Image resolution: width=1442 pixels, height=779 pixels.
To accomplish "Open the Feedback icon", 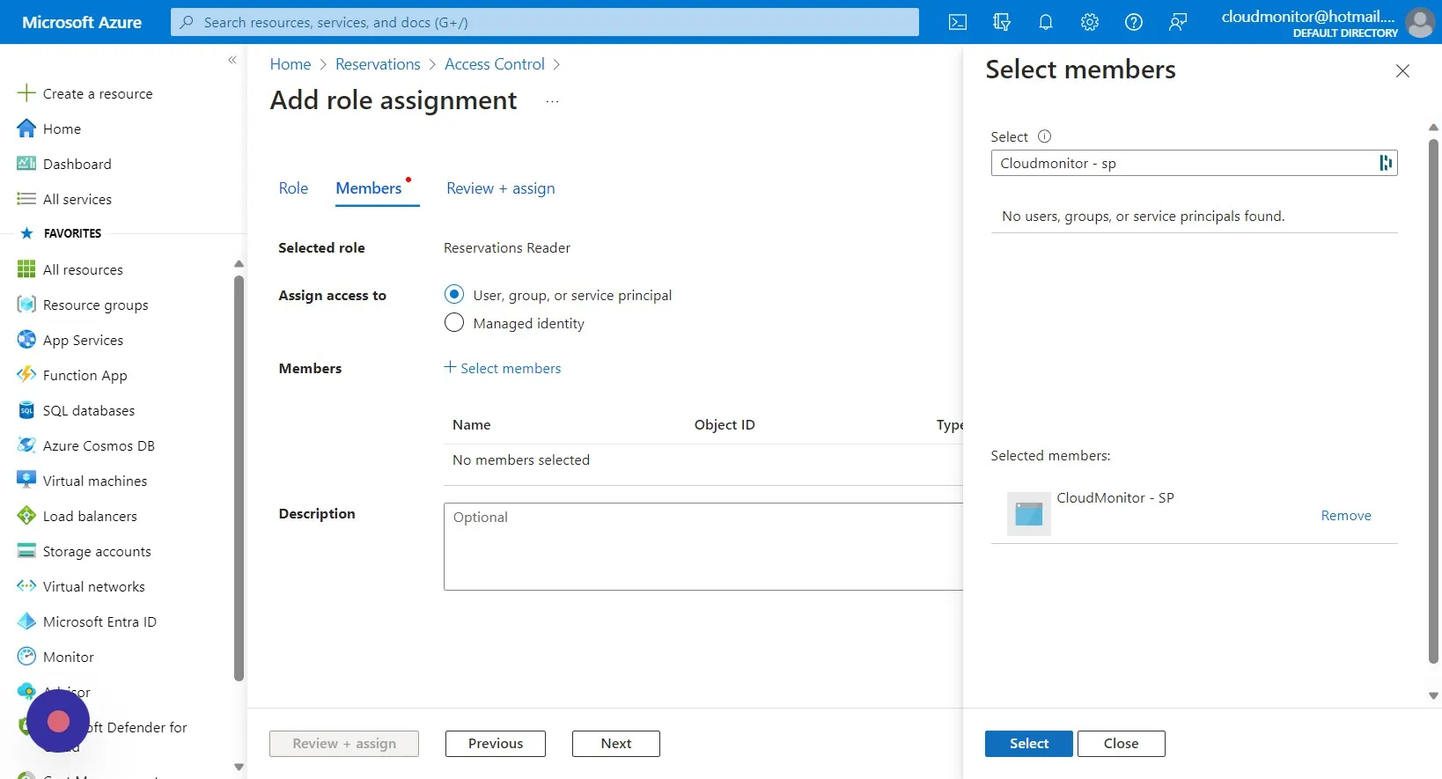I will tap(1178, 22).
